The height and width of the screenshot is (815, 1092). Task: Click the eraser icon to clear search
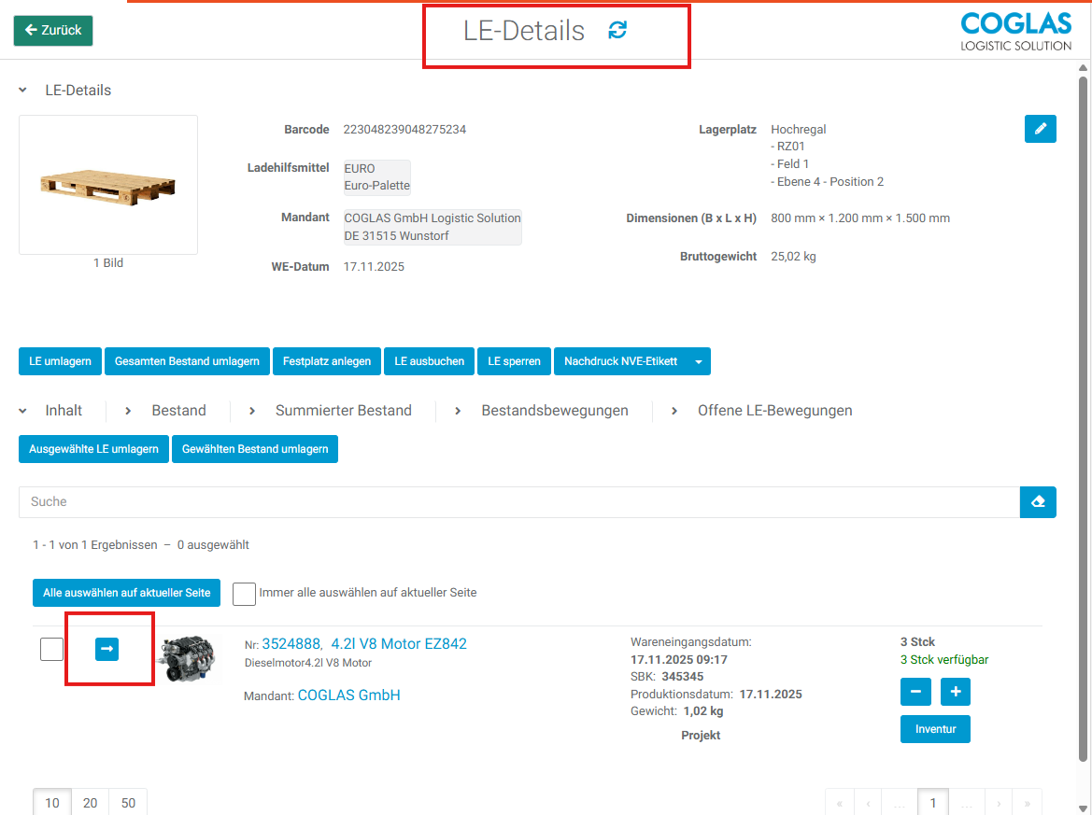tap(1038, 502)
